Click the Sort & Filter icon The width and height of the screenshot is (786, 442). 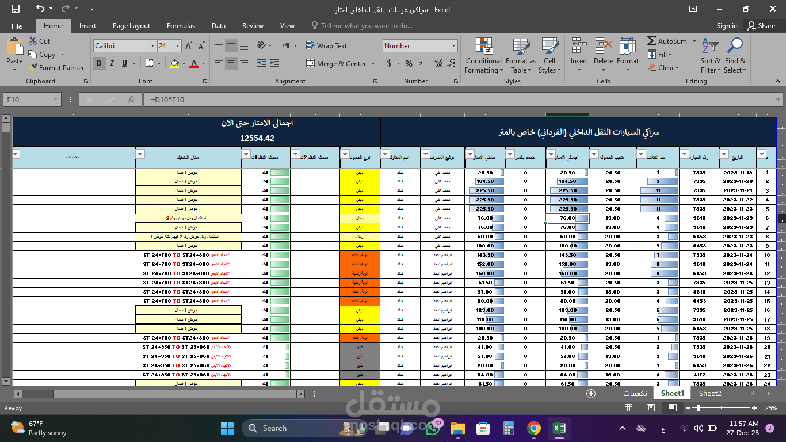tap(710, 56)
